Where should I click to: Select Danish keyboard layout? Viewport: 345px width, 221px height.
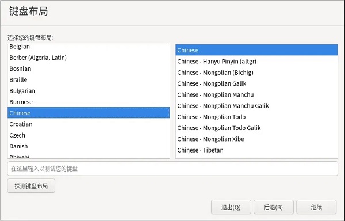(89, 146)
